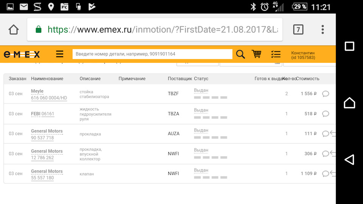Select description жидкость гидроусилителя руля
363x204 pixels.
95,114
